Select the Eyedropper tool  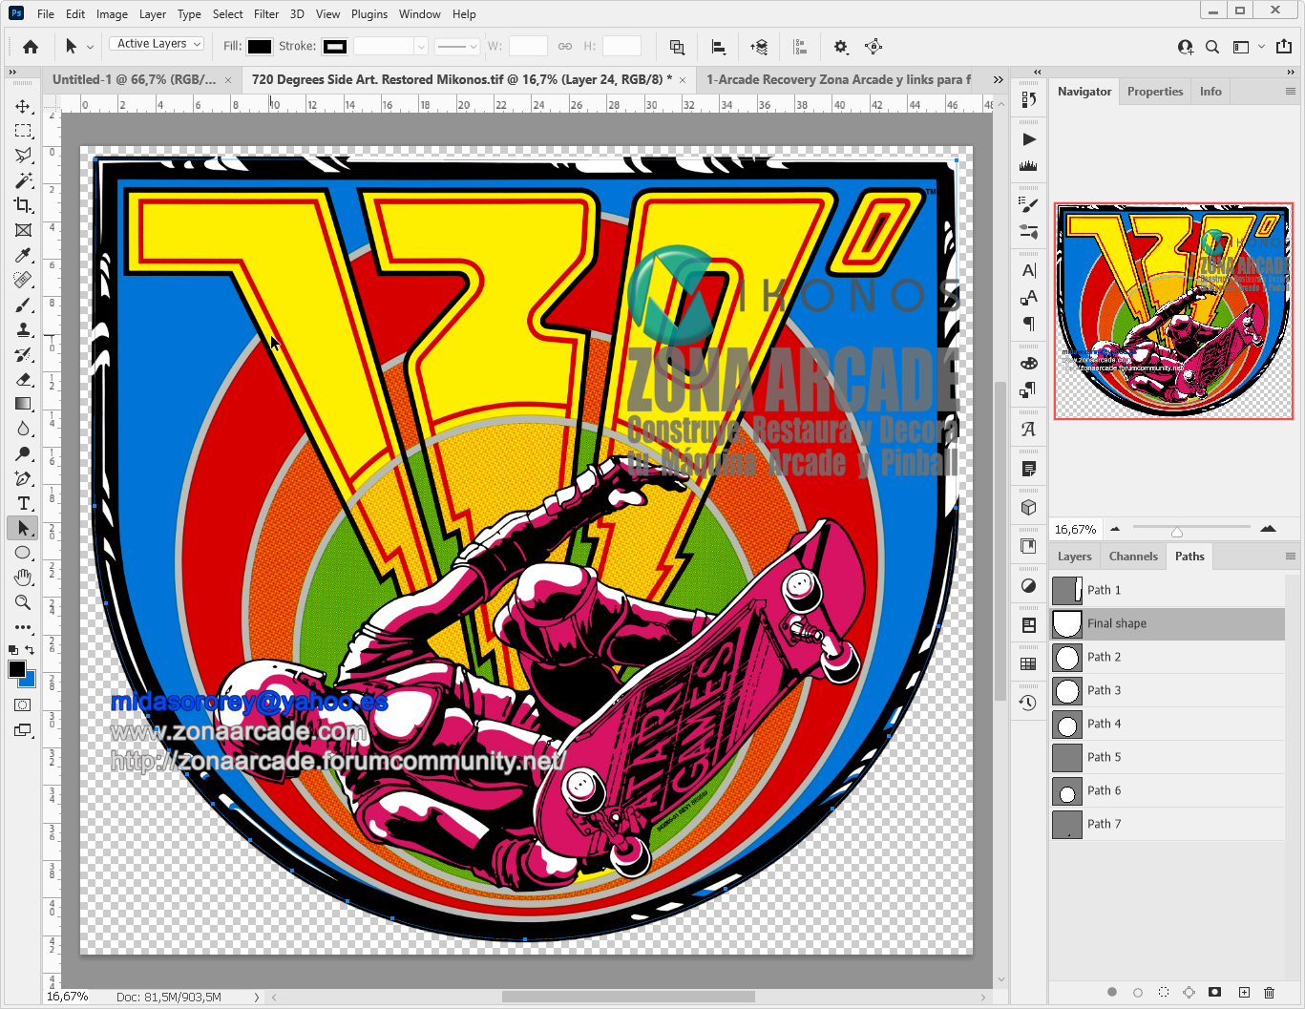[x=23, y=255]
